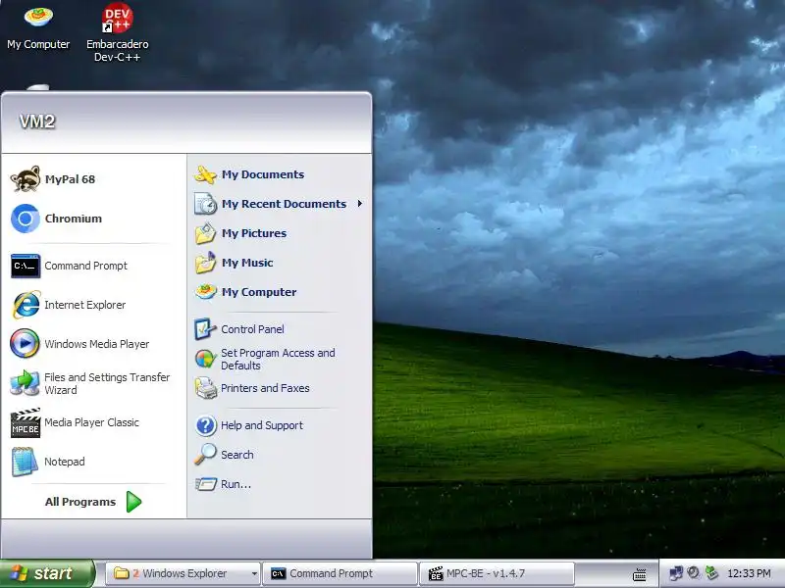This screenshot has height=588, width=785.
Task: Click the My Computer icon in start menu
Action: (205, 291)
